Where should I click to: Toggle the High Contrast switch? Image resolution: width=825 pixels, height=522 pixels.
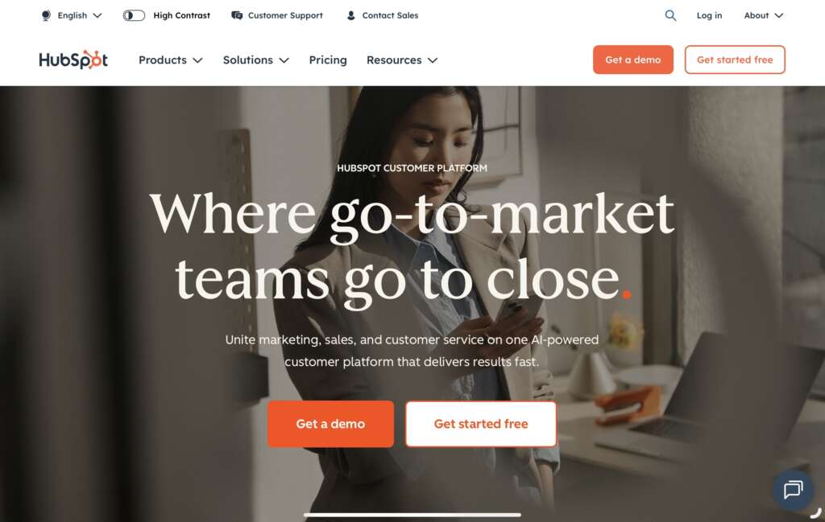coord(134,15)
